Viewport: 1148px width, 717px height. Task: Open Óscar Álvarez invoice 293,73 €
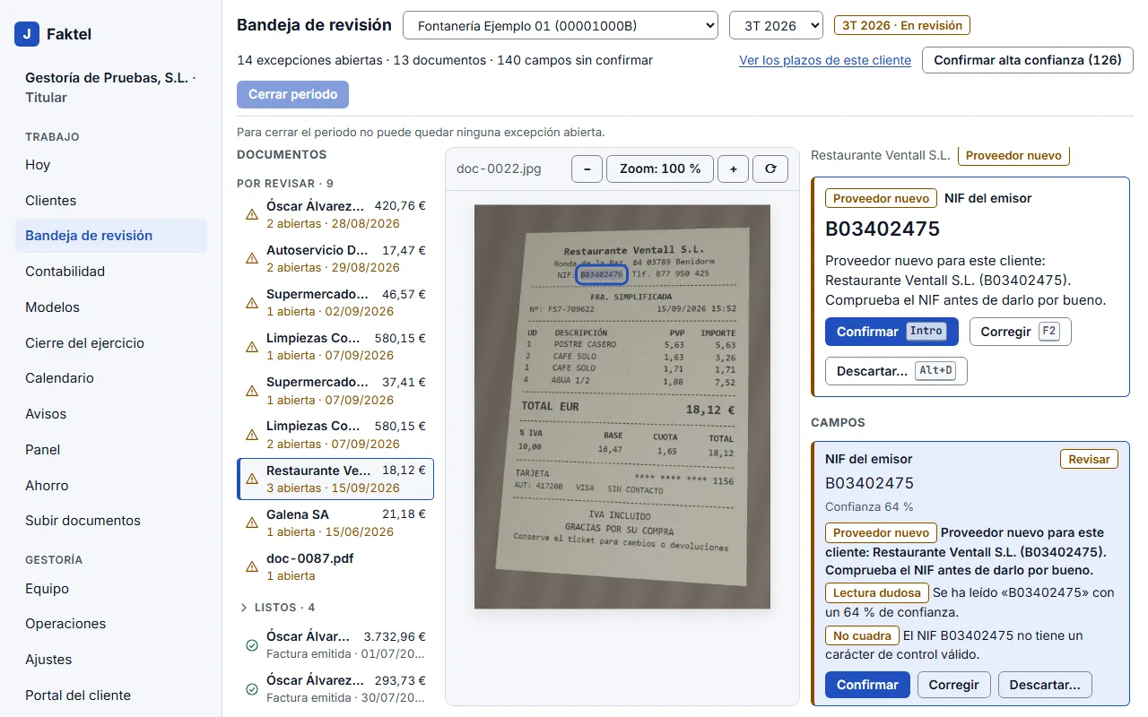tap(335, 688)
